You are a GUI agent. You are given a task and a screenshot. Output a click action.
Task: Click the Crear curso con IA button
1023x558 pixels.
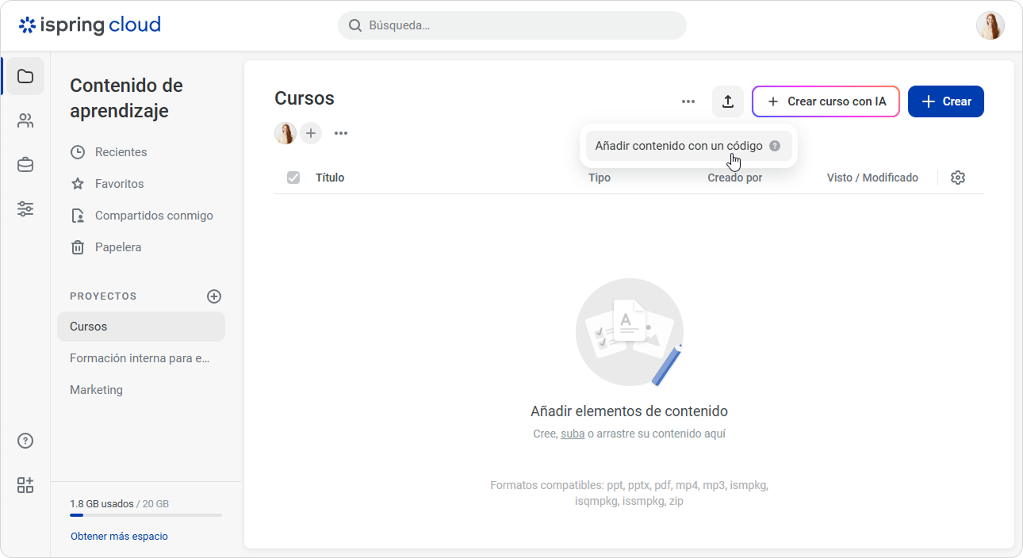tap(826, 101)
